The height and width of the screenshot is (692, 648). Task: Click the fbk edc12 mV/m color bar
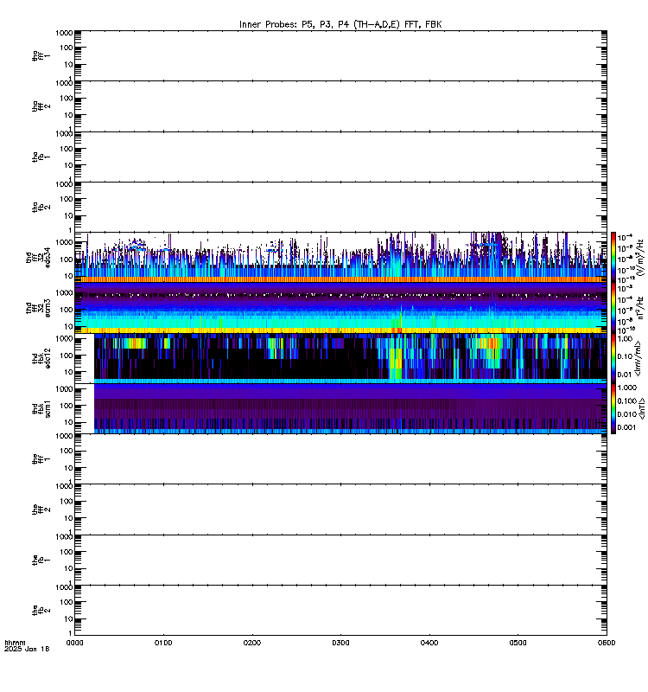tap(613, 358)
